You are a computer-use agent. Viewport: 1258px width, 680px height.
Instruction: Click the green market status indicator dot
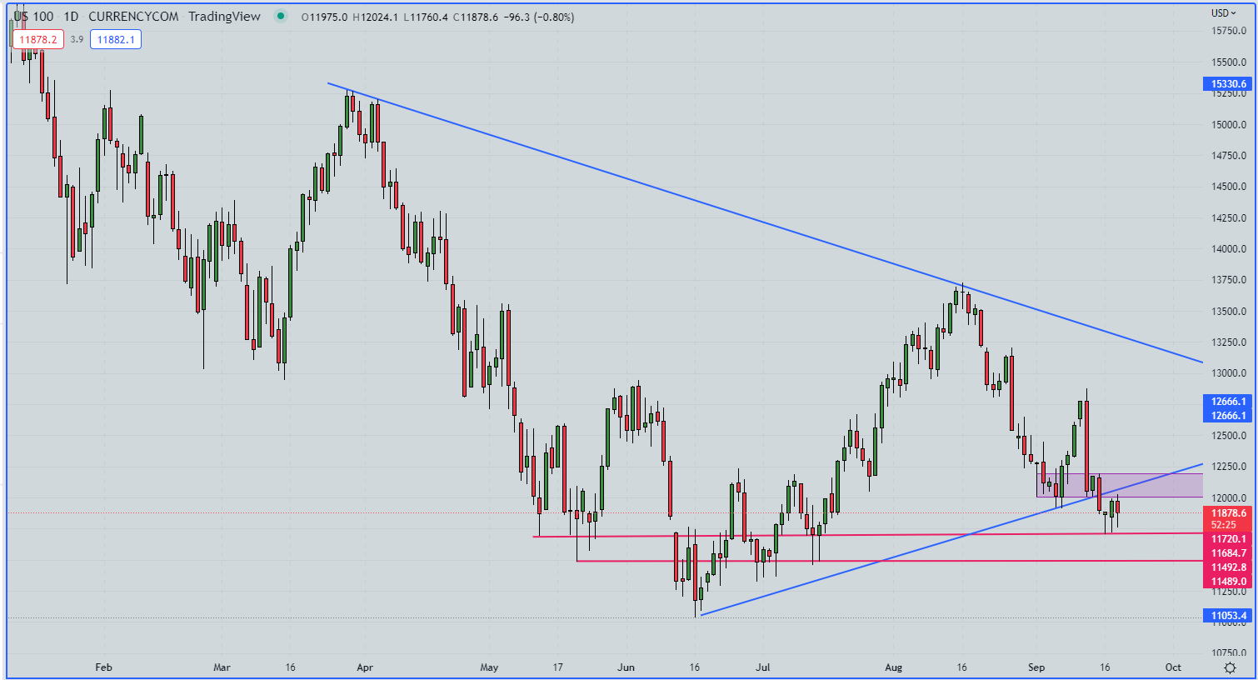pyautogui.click(x=281, y=17)
